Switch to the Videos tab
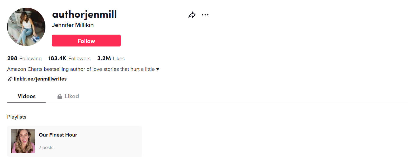 [27, 96]
